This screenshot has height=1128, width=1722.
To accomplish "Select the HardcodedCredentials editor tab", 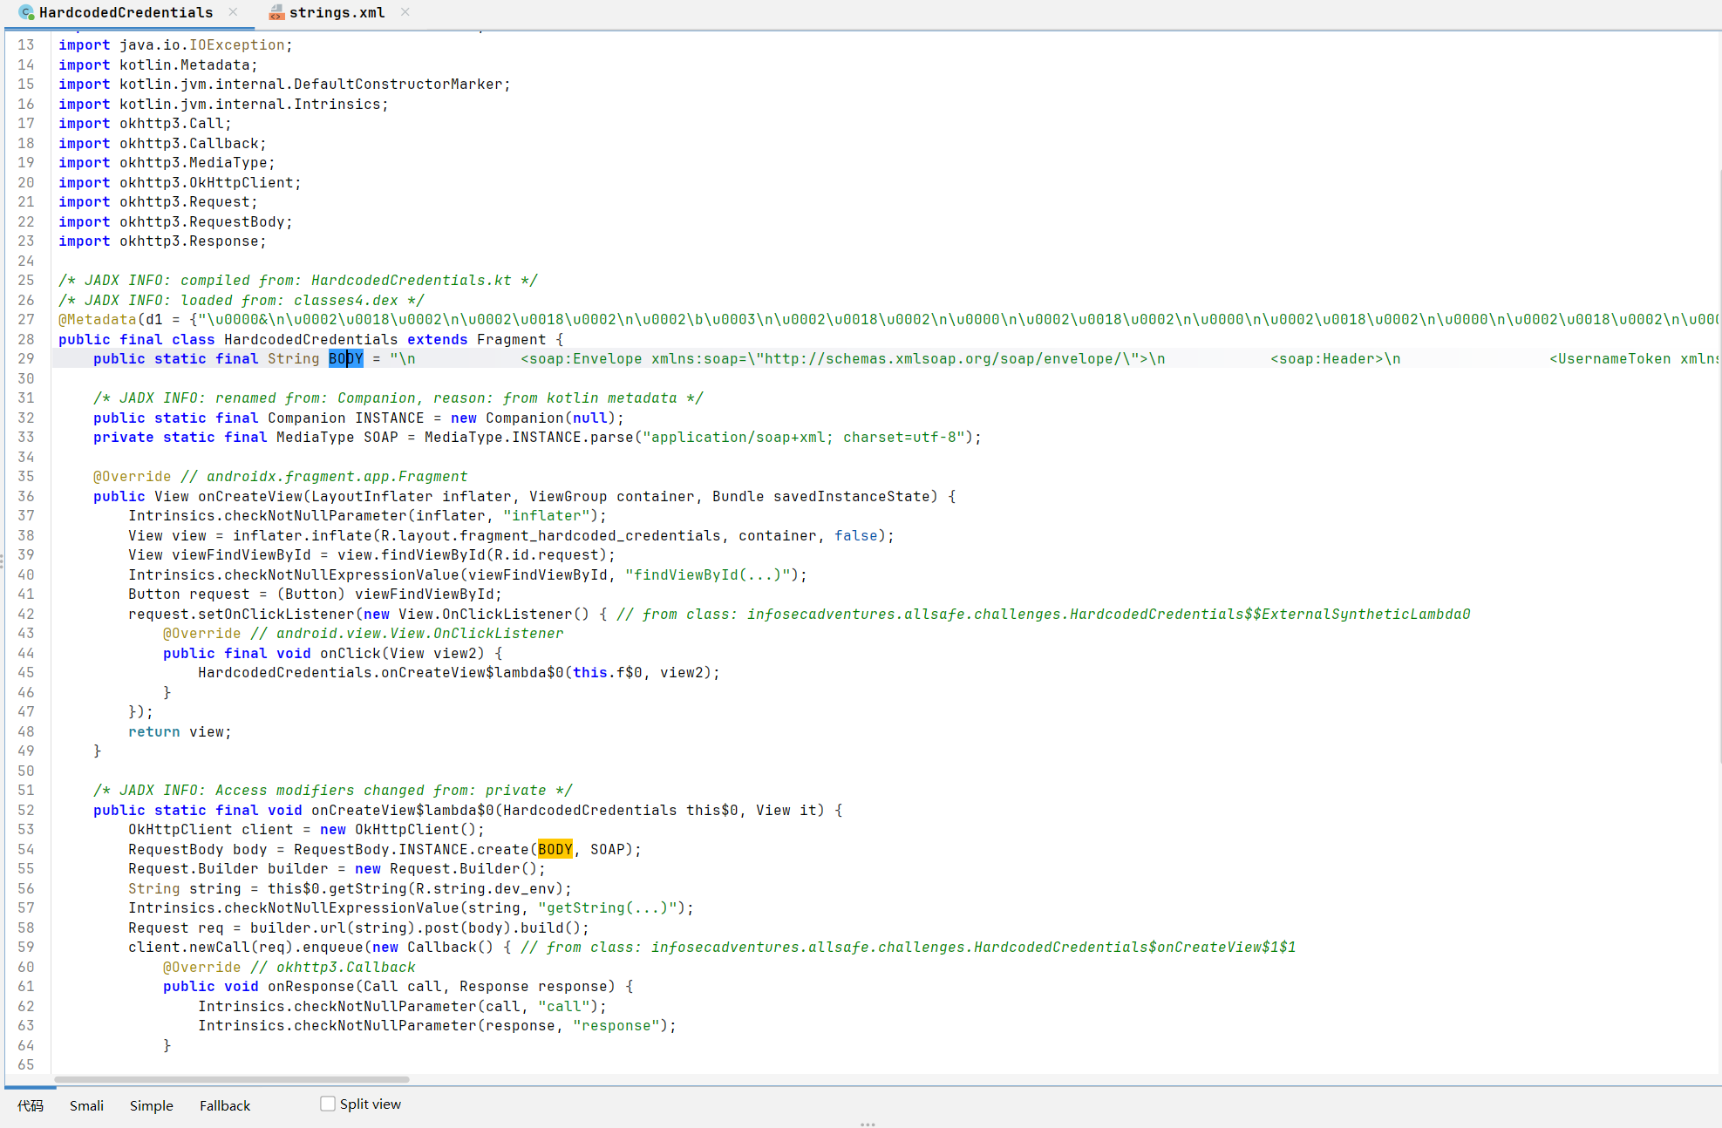I will [x=126, y=12].
